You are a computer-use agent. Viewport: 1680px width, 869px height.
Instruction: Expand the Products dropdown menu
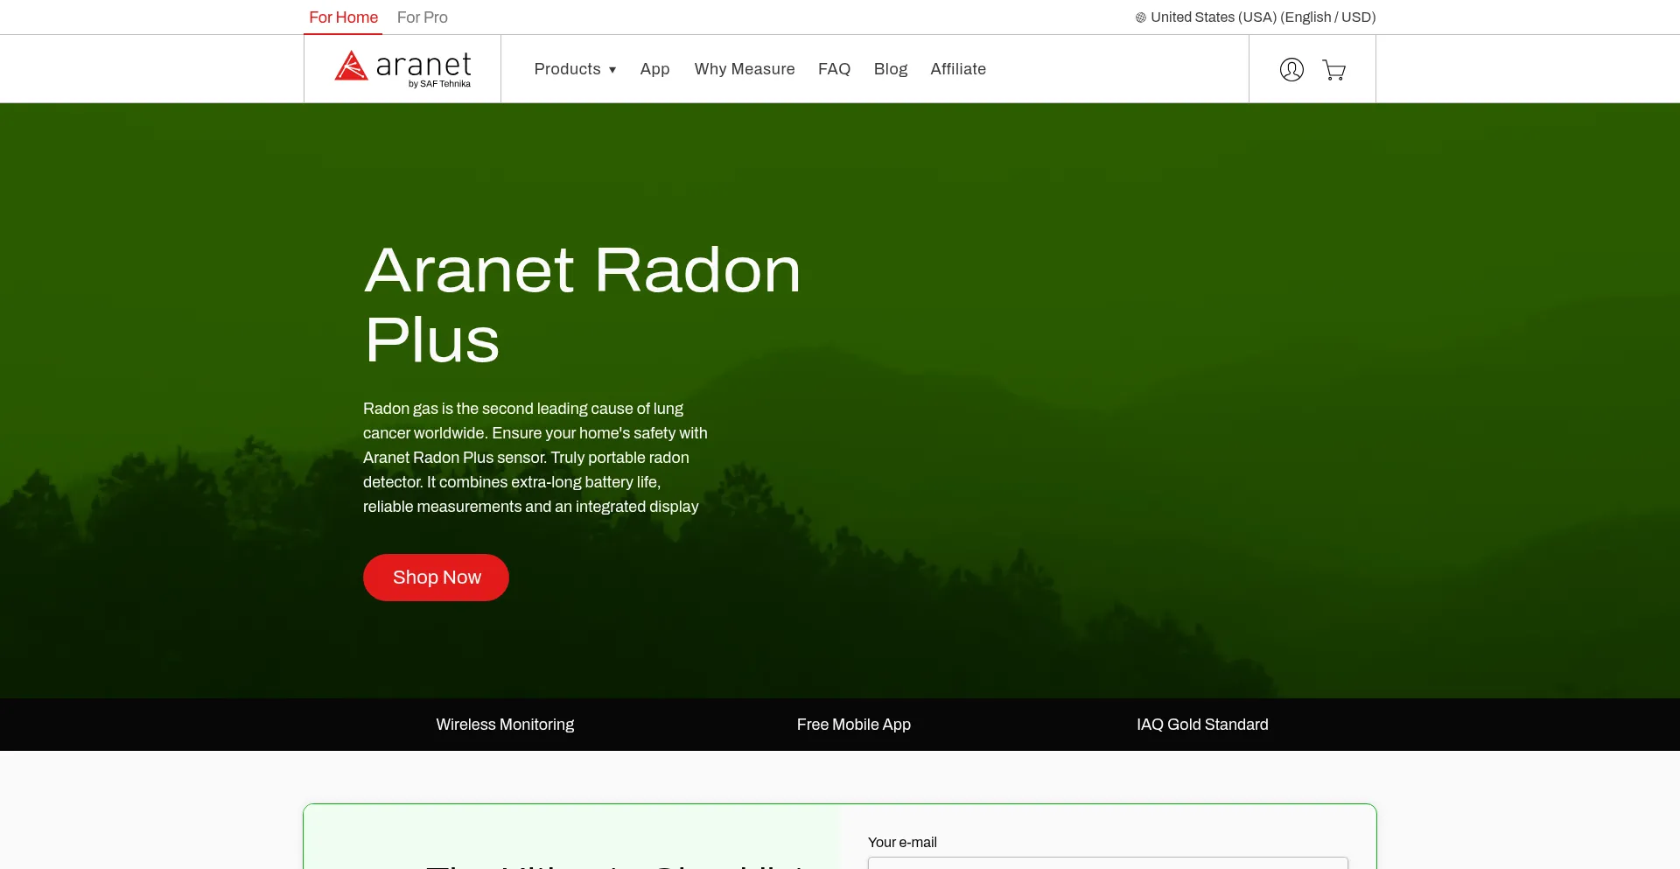[x=575, y=69]
